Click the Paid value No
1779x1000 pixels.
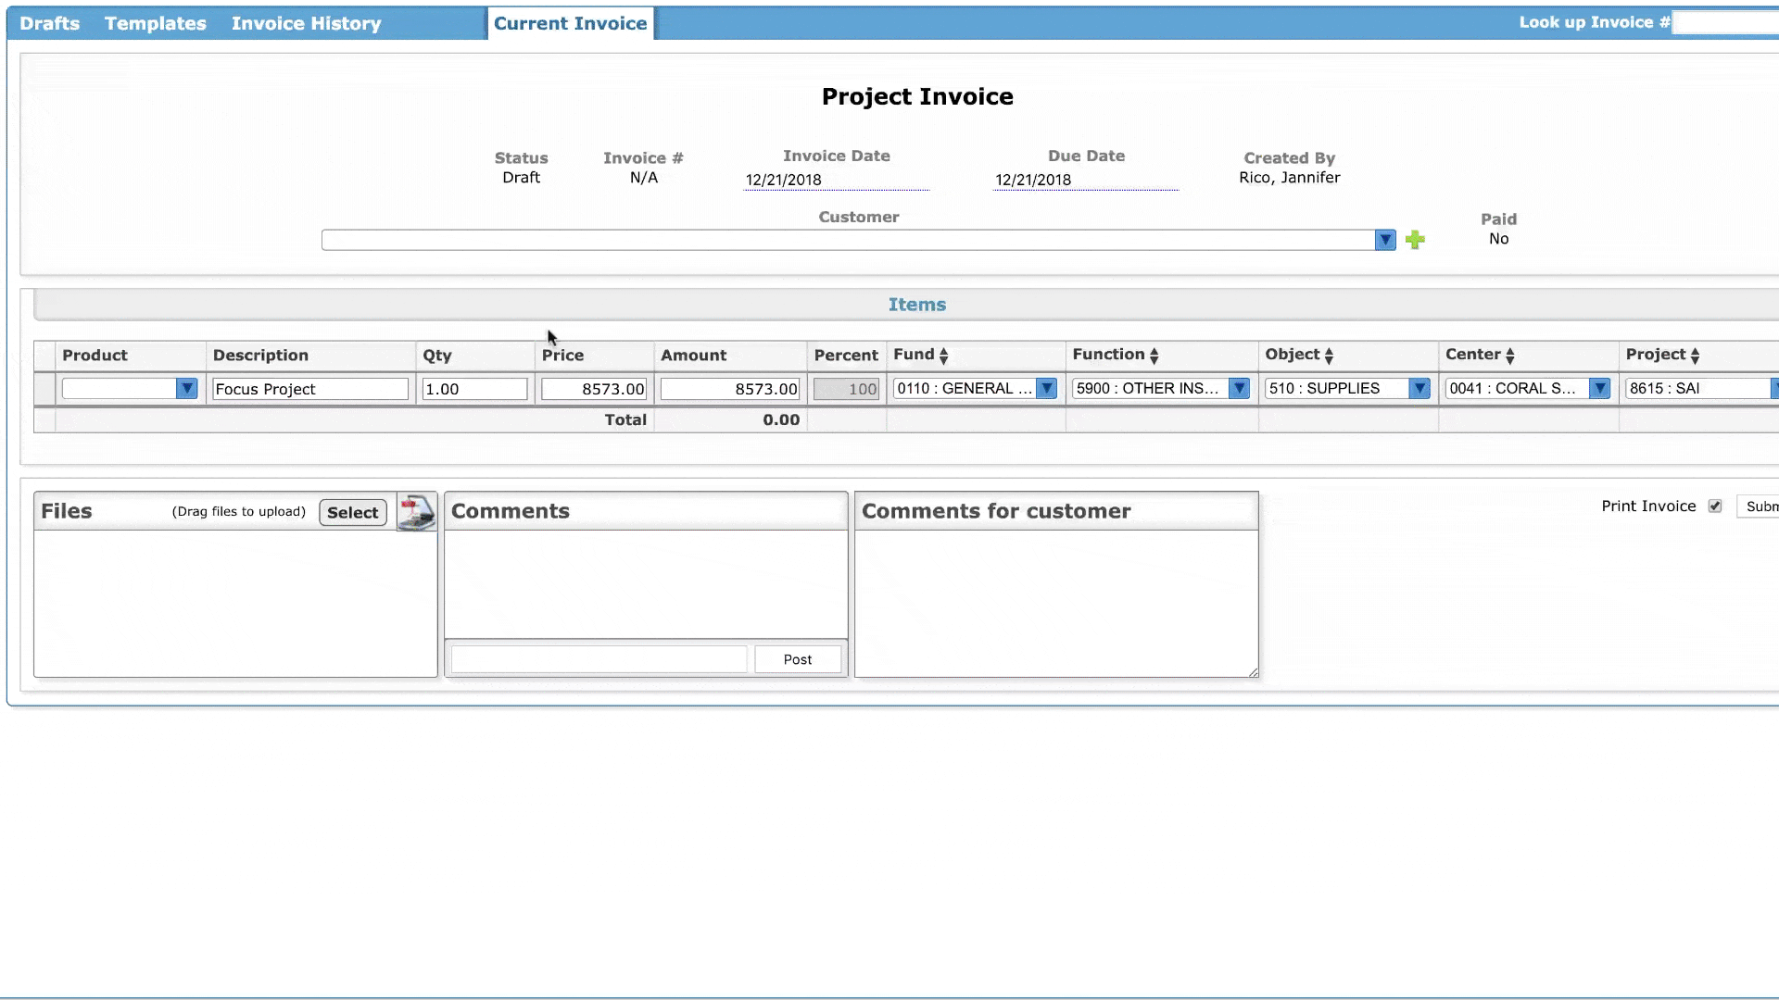coord(1498,239)
